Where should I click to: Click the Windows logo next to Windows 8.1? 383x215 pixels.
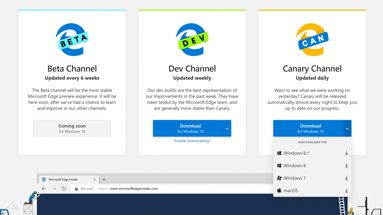click(279, 153)
